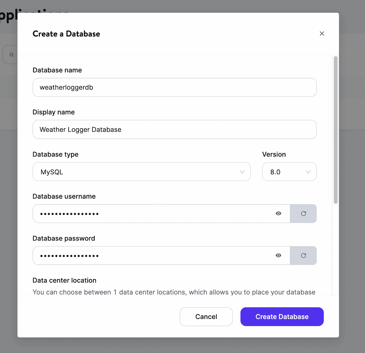Show the database username with the eye icon

[278, 213]
